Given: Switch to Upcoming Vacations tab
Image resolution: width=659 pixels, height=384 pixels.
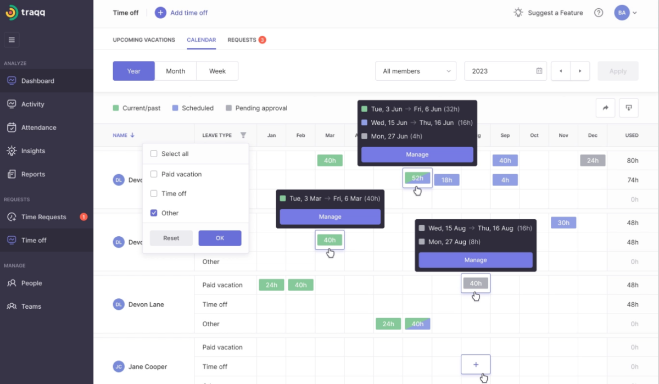Looking at the screenshot, I should 144,40.
